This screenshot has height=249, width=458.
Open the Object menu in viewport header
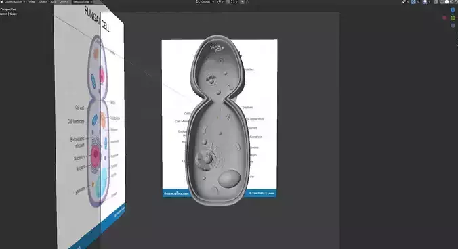64,2
